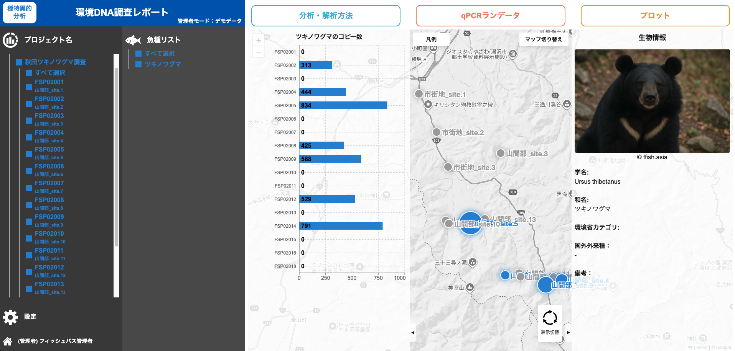The height and width of the screenshot is (351, 735).
Task: Toggle the ツキノワグマ species checkbox
Action: tap(139, 64)
